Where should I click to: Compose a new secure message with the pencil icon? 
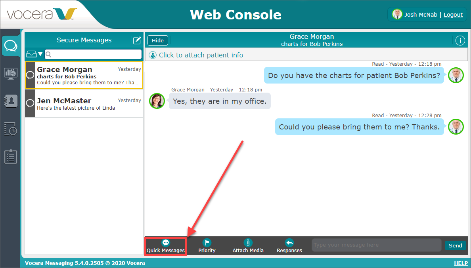click(137, 40)
